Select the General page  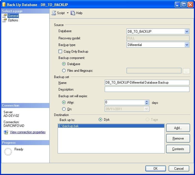tap(13, 16)
